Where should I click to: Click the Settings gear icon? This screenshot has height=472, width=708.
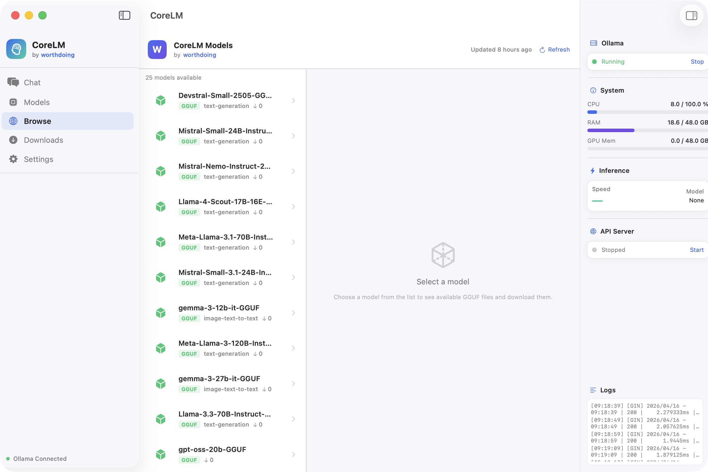point(13,159)
